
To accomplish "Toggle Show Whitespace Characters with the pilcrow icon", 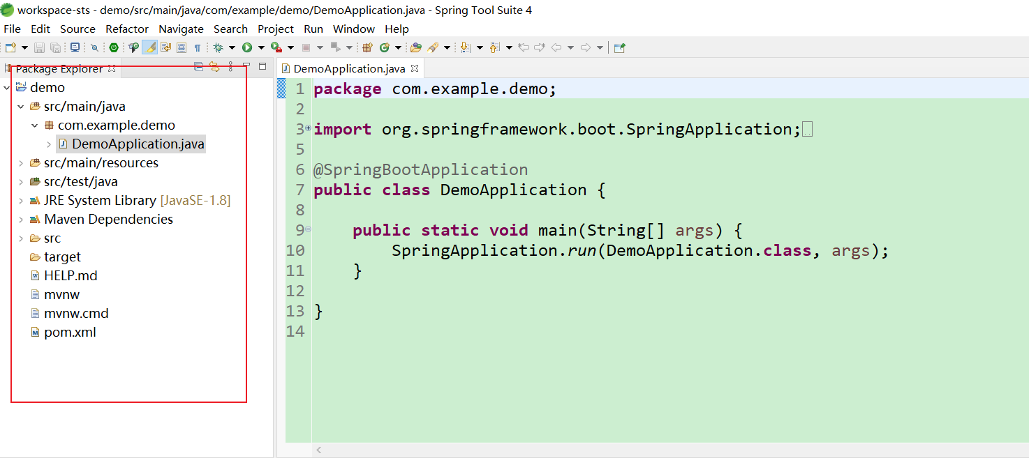I will [198, 47].
